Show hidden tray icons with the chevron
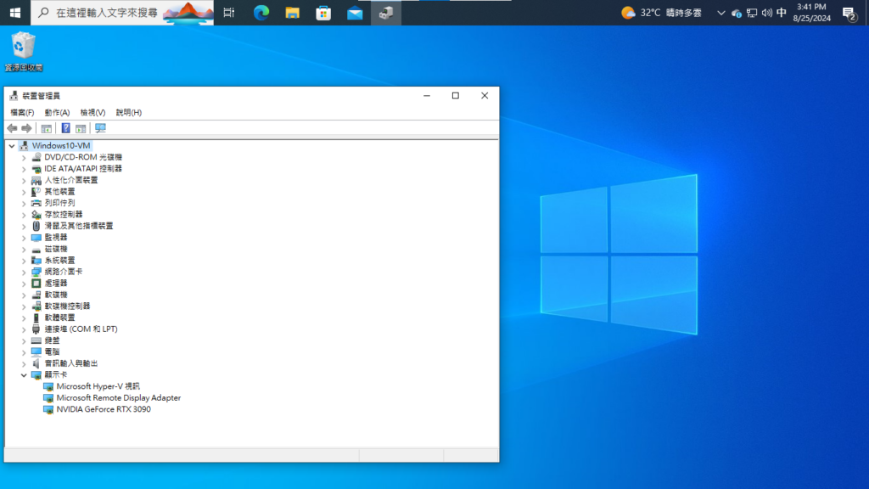The height and width of the screenshot is (489, 869). (x=721, y=13)
